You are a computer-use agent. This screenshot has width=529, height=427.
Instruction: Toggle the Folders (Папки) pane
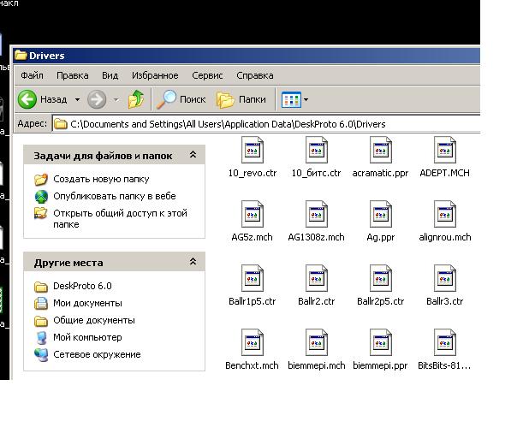pyautogui.click(x=241, y=99)
